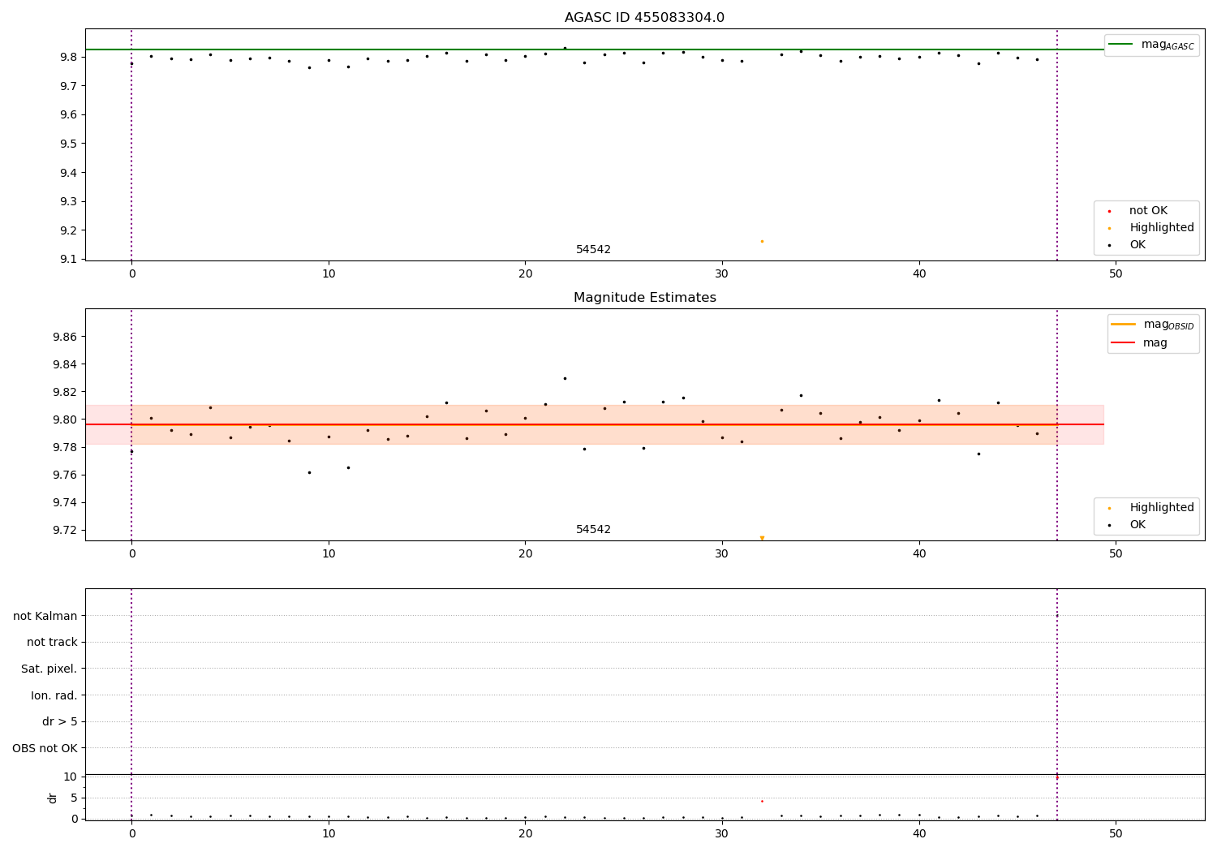
Task: Click the 'not Kalman' axis label
Action: click(x=45, y=616)
